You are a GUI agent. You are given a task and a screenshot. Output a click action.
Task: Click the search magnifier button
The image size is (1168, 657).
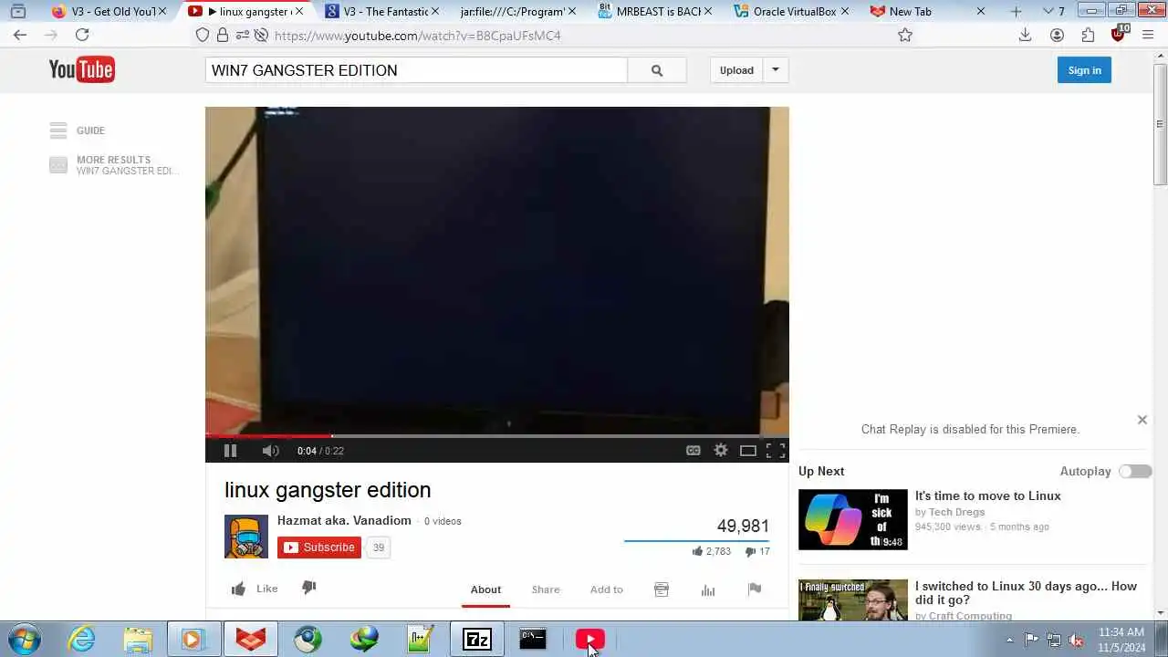tap(657, 70)
